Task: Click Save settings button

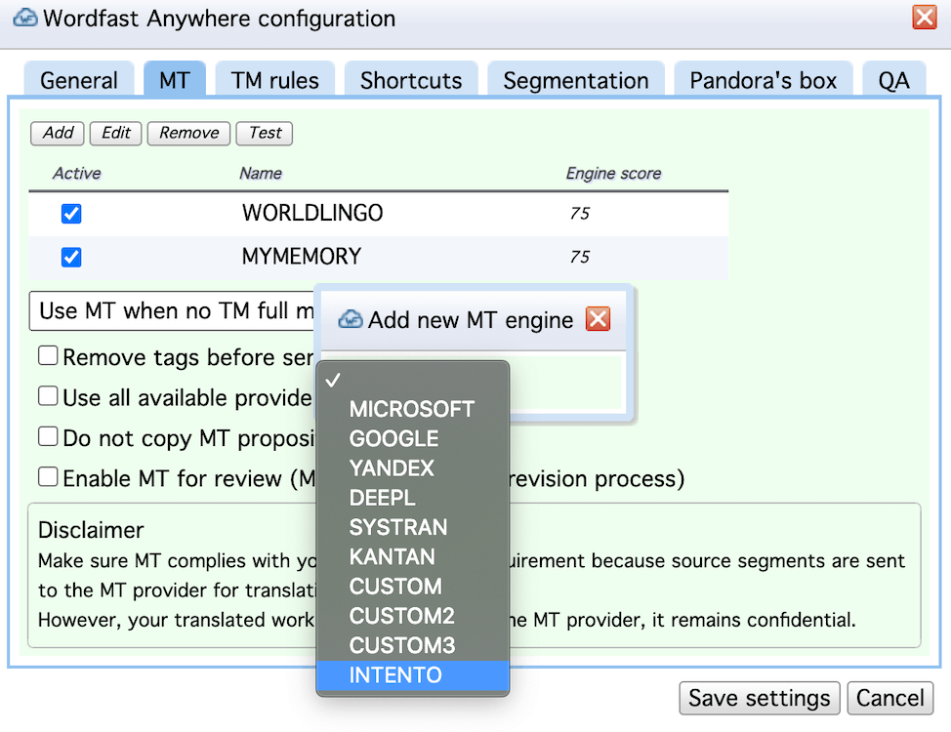Action: point(760,698)
